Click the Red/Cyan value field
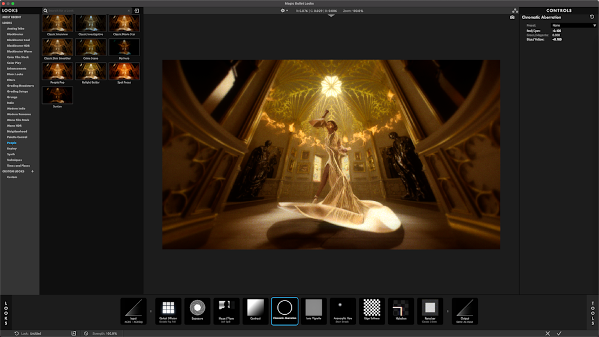599x337 pixels. click(556, 31)
